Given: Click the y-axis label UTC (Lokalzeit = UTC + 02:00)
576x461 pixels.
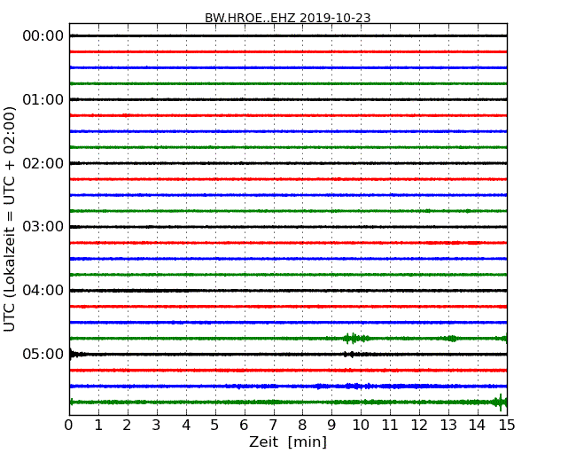Looking at the screenshot, I should (x=10, y=219).
